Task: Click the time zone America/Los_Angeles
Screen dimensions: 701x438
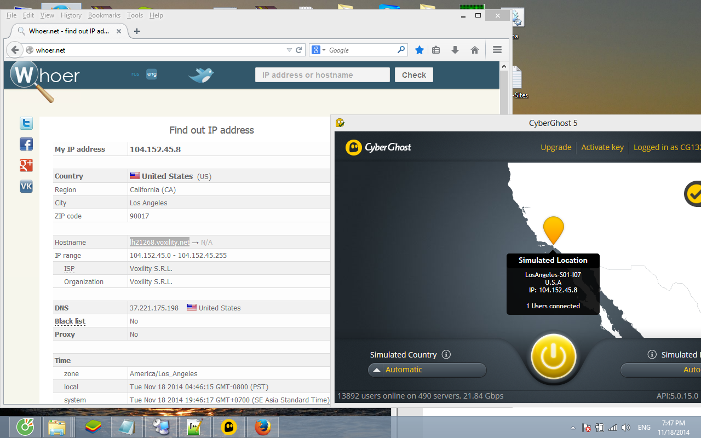Action: (x=164, y=373)
